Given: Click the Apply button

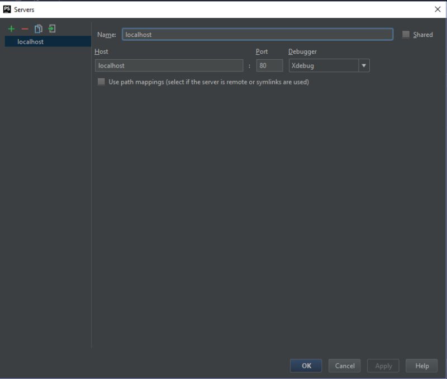Looking at the screenshot, I should (x=383, y=366).
